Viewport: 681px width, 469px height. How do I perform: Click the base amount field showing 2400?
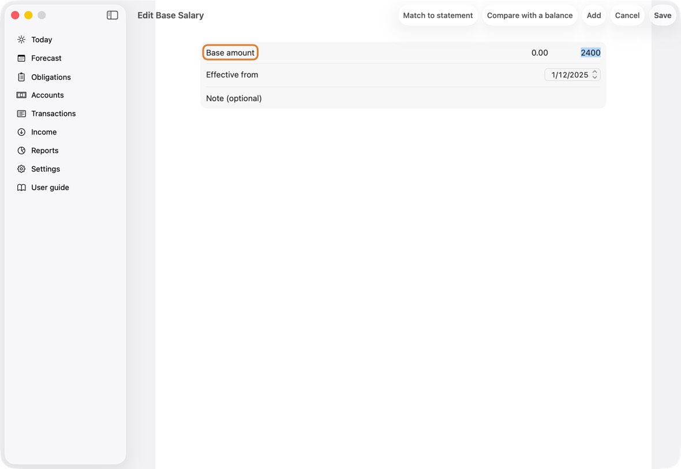tap(590, 53)
